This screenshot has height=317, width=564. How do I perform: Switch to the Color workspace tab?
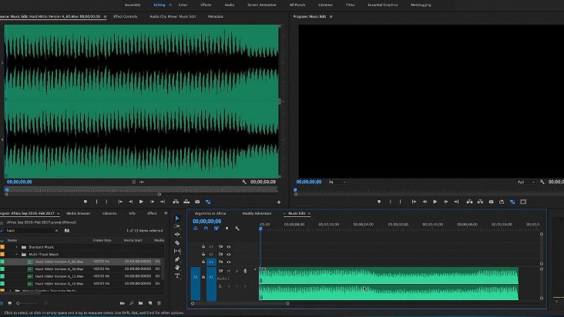(183, 5)
